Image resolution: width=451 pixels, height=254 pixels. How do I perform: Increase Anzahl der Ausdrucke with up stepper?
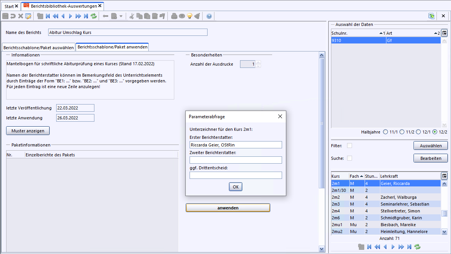(258, 62)
